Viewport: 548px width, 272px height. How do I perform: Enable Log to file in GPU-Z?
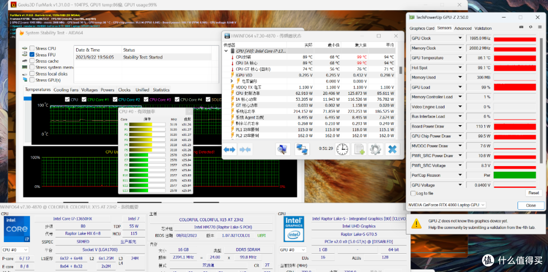point(413,193)
